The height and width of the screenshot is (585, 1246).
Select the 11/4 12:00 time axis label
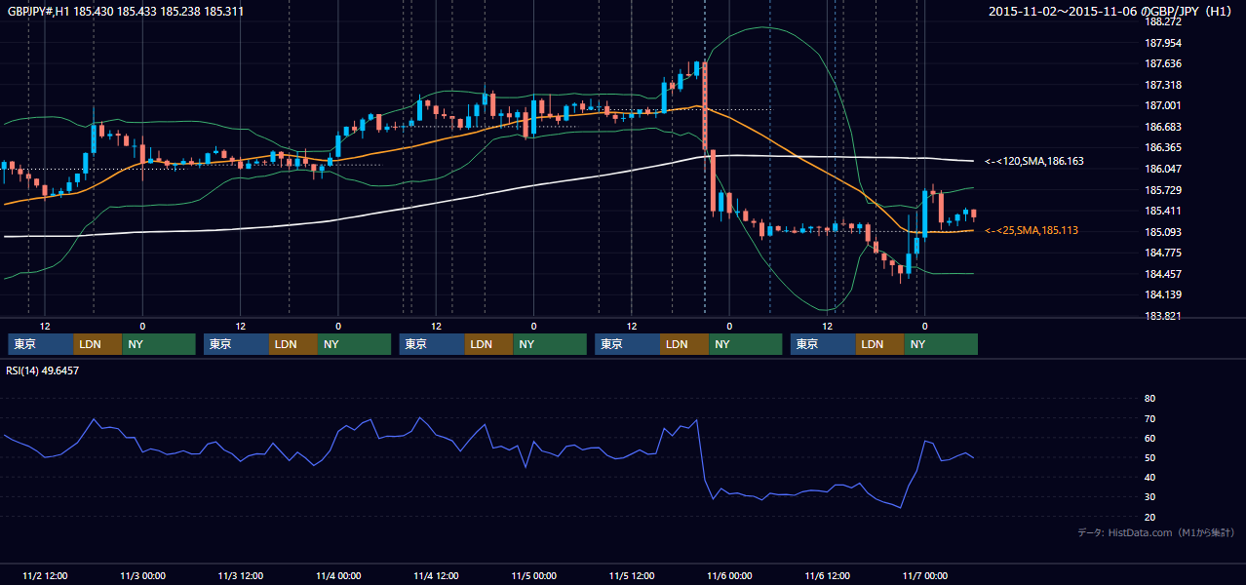pyautogui.click(x=437, y=575)
